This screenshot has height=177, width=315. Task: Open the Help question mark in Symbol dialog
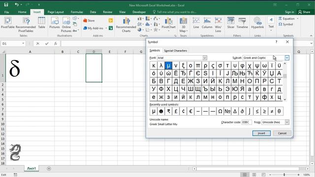tap(276, 42)
